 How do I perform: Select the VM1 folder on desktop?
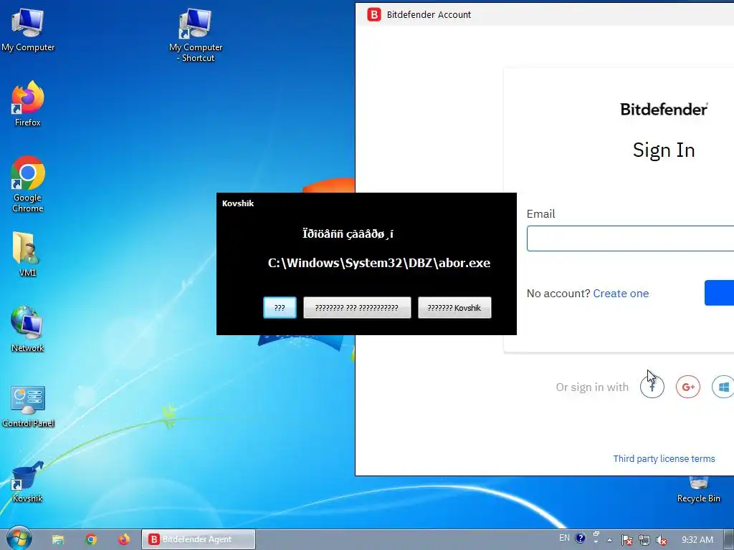(28, 254)
